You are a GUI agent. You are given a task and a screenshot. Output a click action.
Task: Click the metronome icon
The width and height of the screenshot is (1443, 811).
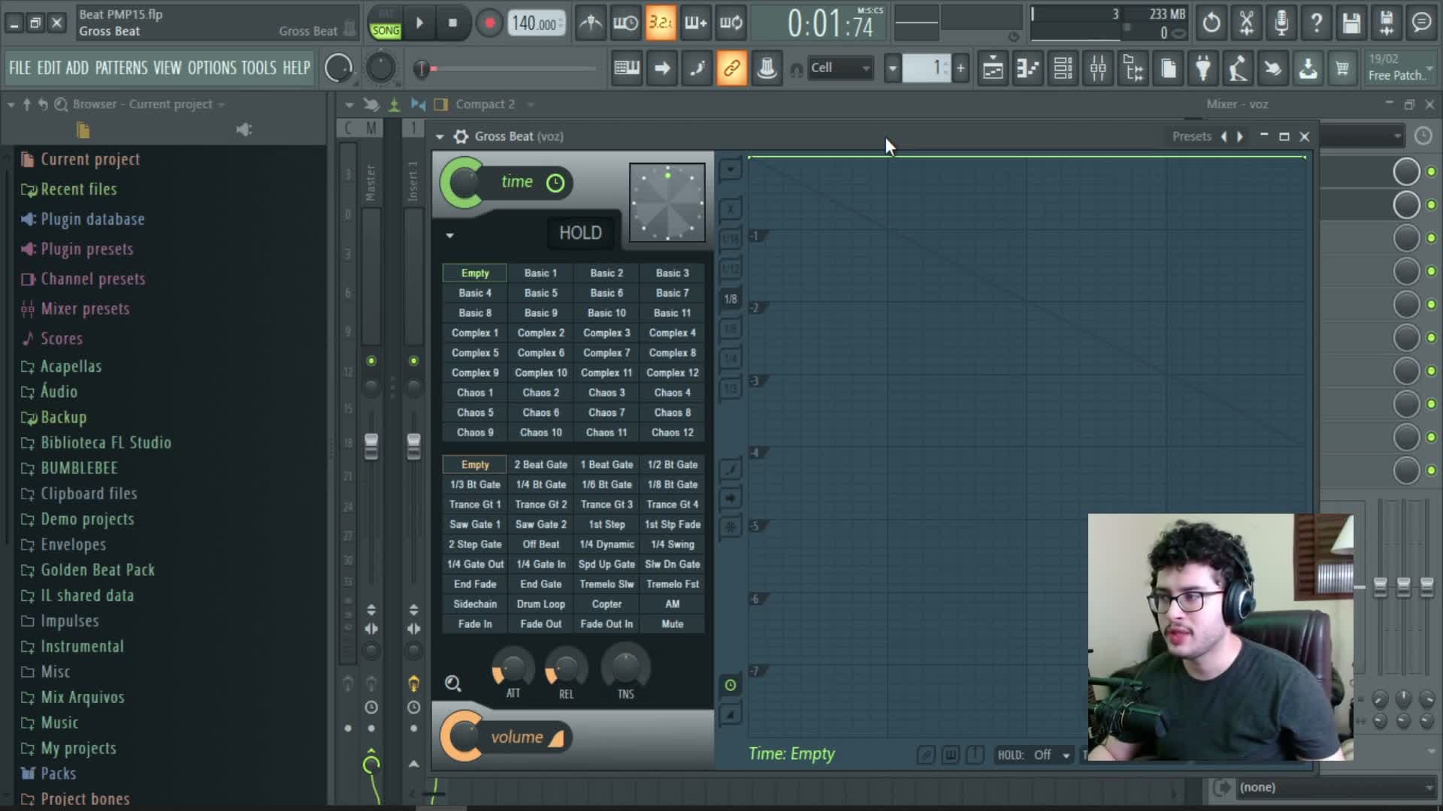(590, 23)
